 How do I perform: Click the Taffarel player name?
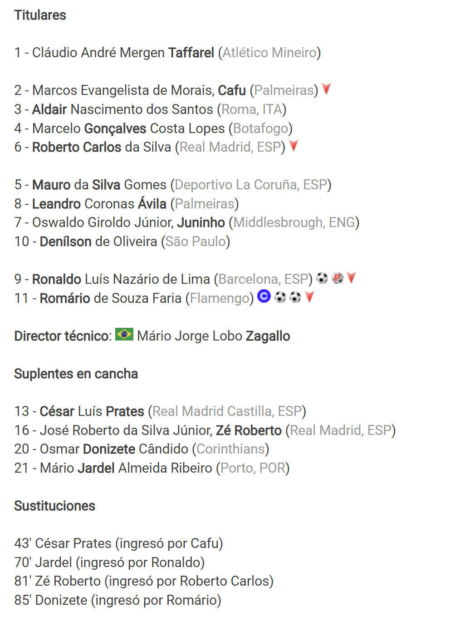[x=191, y=53]
